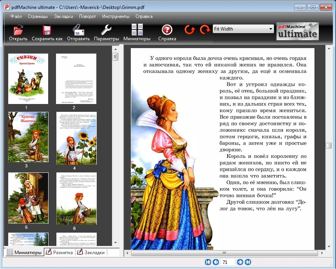Click document view scroll down arrow
This screenshot has width=336, height=269.
pyautogui.click(x=329, y=247)
